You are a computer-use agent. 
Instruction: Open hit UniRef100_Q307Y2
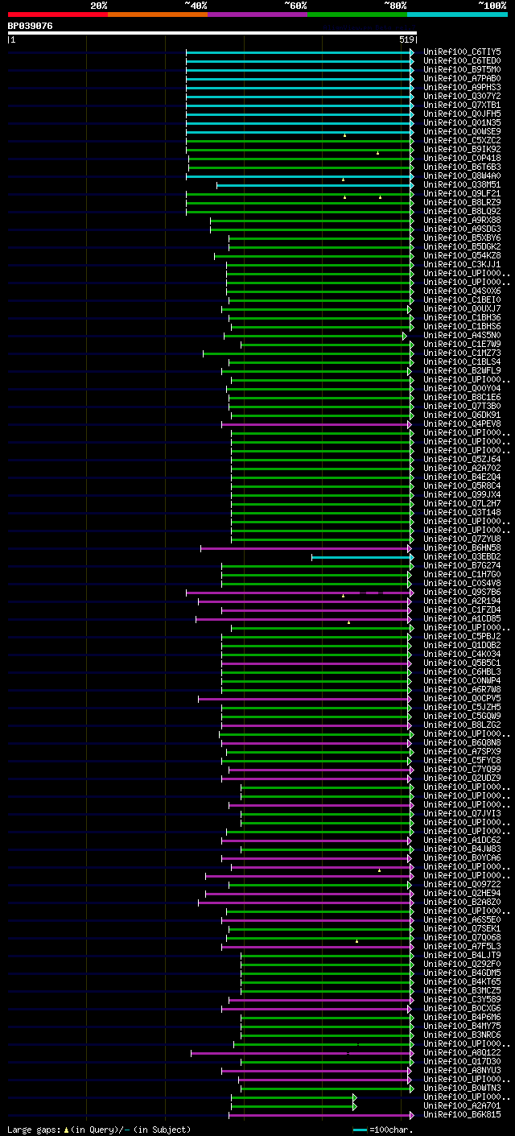[463, 96]
